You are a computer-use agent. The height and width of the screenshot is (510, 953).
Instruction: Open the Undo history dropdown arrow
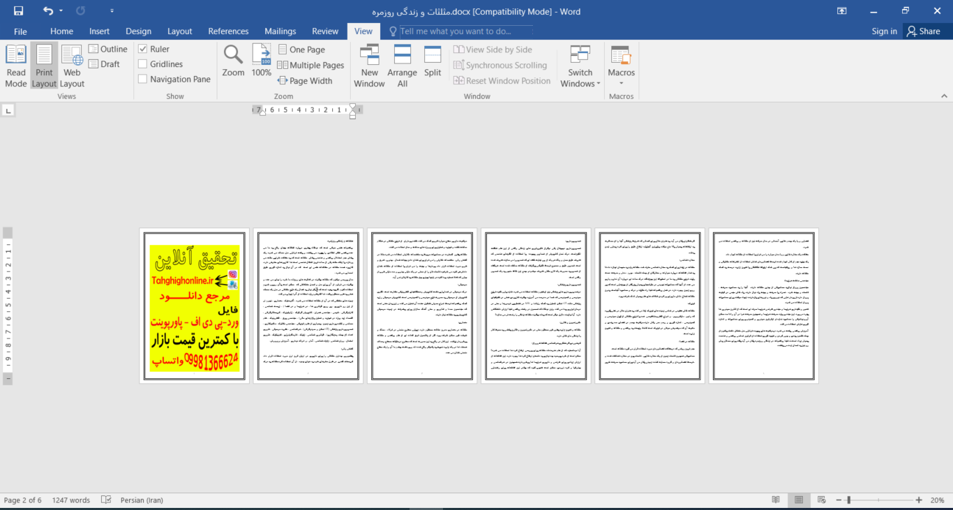(x=61, y=11)
